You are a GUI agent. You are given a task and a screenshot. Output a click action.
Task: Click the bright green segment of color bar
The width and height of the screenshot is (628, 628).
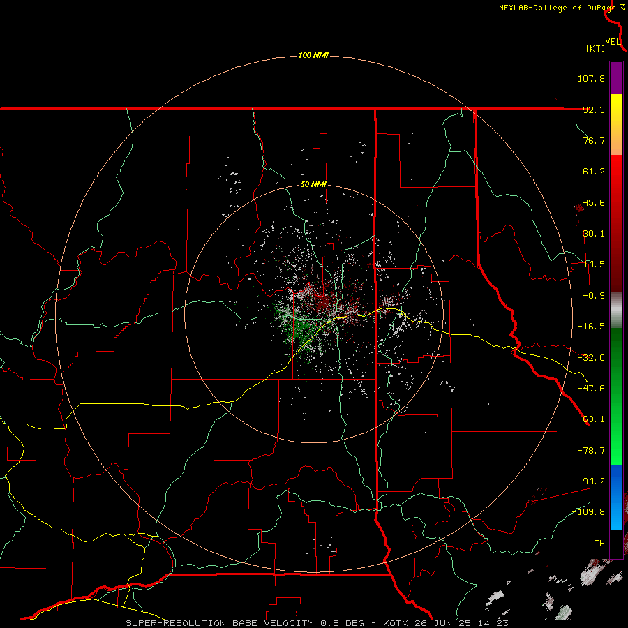click(x=616, y=396)
